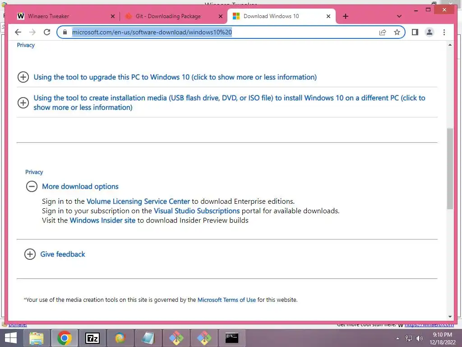This screenshot has height=347, width=462.
Task: Click the page vertical scrollbar thumb
Action: pyautogui.click(x=450, y=169)
